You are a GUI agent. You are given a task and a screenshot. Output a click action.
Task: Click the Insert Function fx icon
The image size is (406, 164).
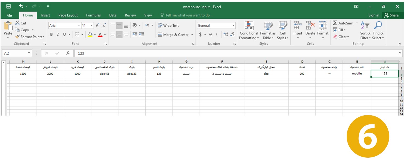(x=68, y=53)
